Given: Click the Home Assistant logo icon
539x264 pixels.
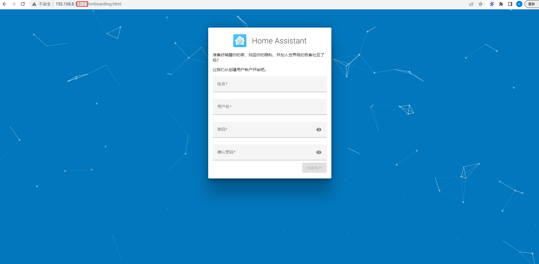Looking at the screenshot, I should click(x=240, y=41).
